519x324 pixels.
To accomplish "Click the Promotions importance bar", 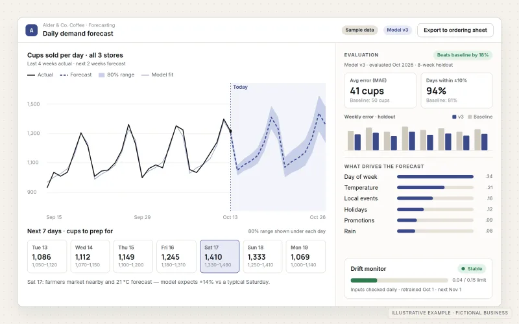I will (x=435, y=220).
